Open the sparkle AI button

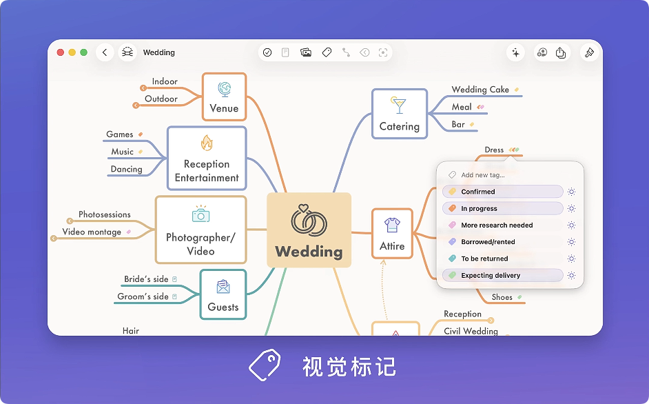pyautogui.click(x=515, y=52)
